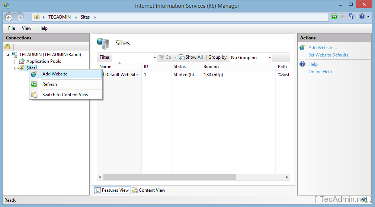
Task: Open the help question mark icon in toolbar
Action: point(362,17)
